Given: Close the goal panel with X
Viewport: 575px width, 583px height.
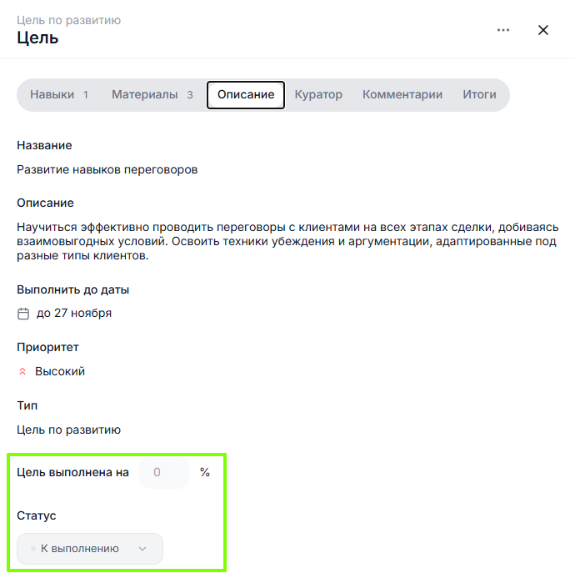Looking at the screenshot, I should point(543,30).
